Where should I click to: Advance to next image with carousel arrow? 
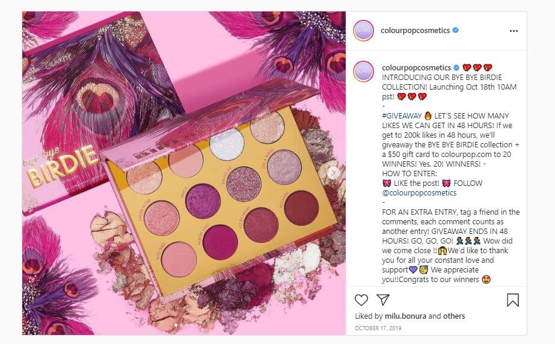[333, 173]
